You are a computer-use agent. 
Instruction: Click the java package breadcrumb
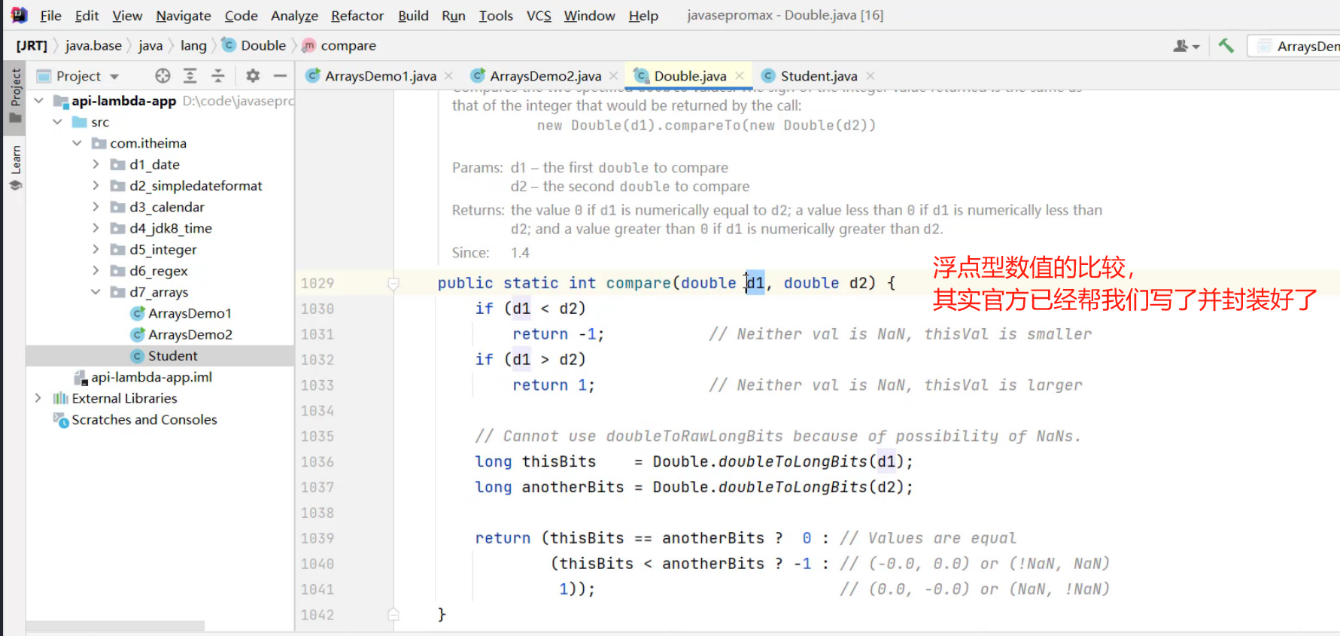150,46
